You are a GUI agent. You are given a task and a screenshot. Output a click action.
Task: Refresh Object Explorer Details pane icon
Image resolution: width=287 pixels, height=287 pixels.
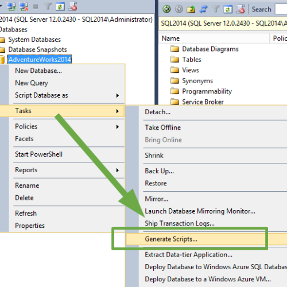coord(228,9)
